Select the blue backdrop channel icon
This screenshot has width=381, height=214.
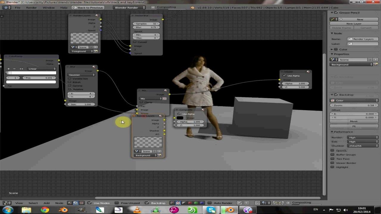point(202,203)
